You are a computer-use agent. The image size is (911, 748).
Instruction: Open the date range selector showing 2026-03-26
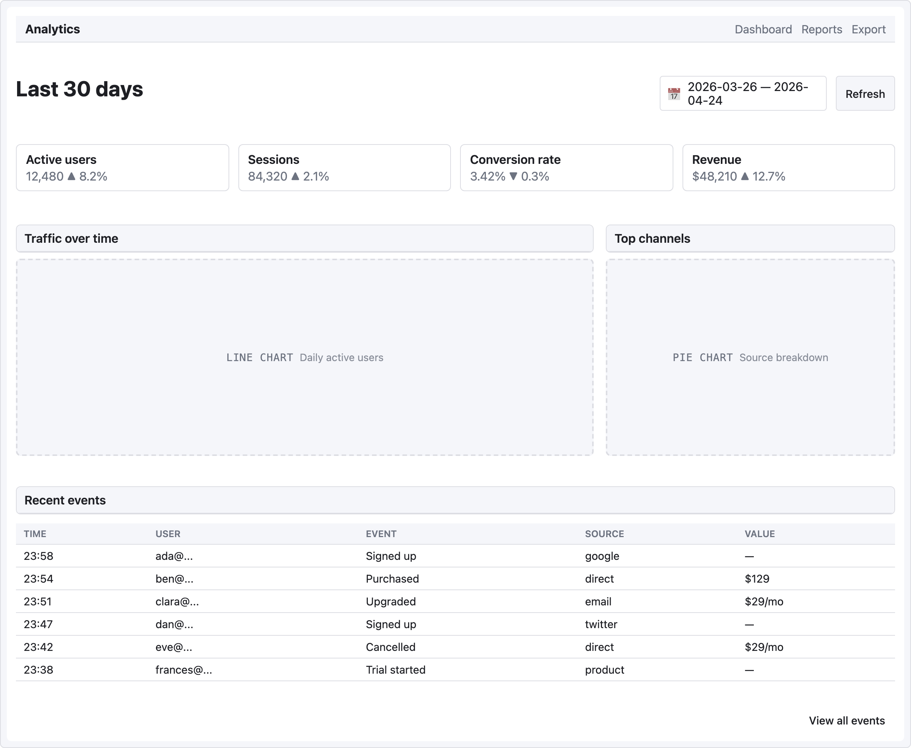pyautogui.click(x=743, y=93)
